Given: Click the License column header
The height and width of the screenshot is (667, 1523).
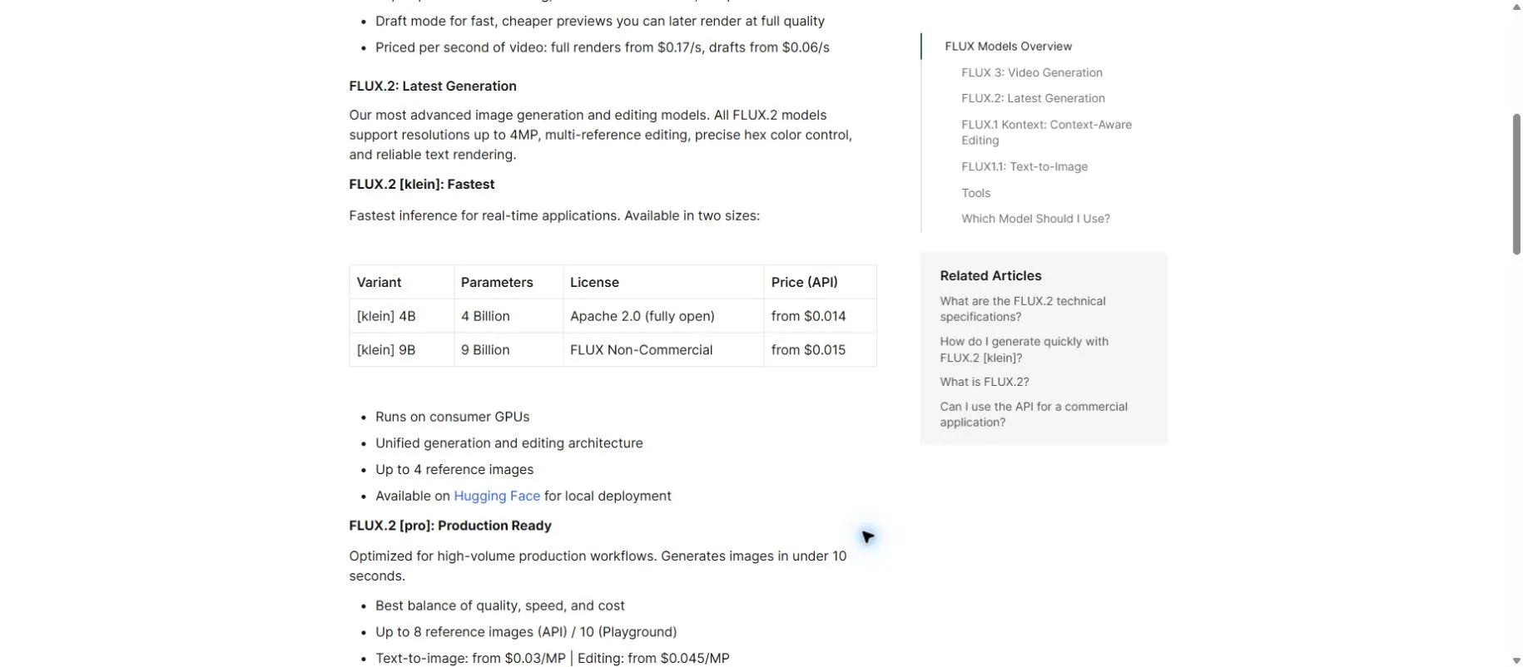Looking at the screenshot, I should (x=663, y=282).
